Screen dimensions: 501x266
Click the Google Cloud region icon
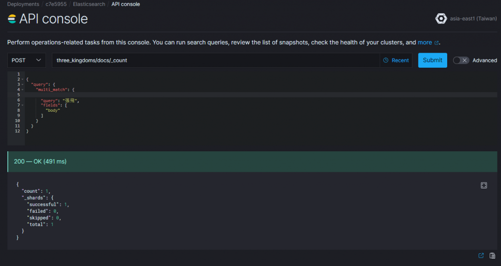click(x=441, y=19)
